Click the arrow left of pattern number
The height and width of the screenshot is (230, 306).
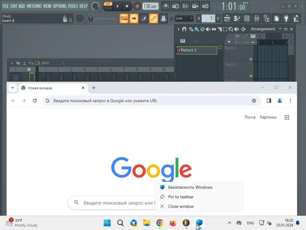pyautogui.click(x=199, y=19)
